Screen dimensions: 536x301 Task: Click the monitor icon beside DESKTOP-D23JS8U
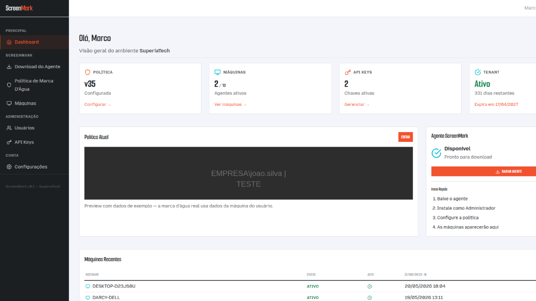(88, 286)
